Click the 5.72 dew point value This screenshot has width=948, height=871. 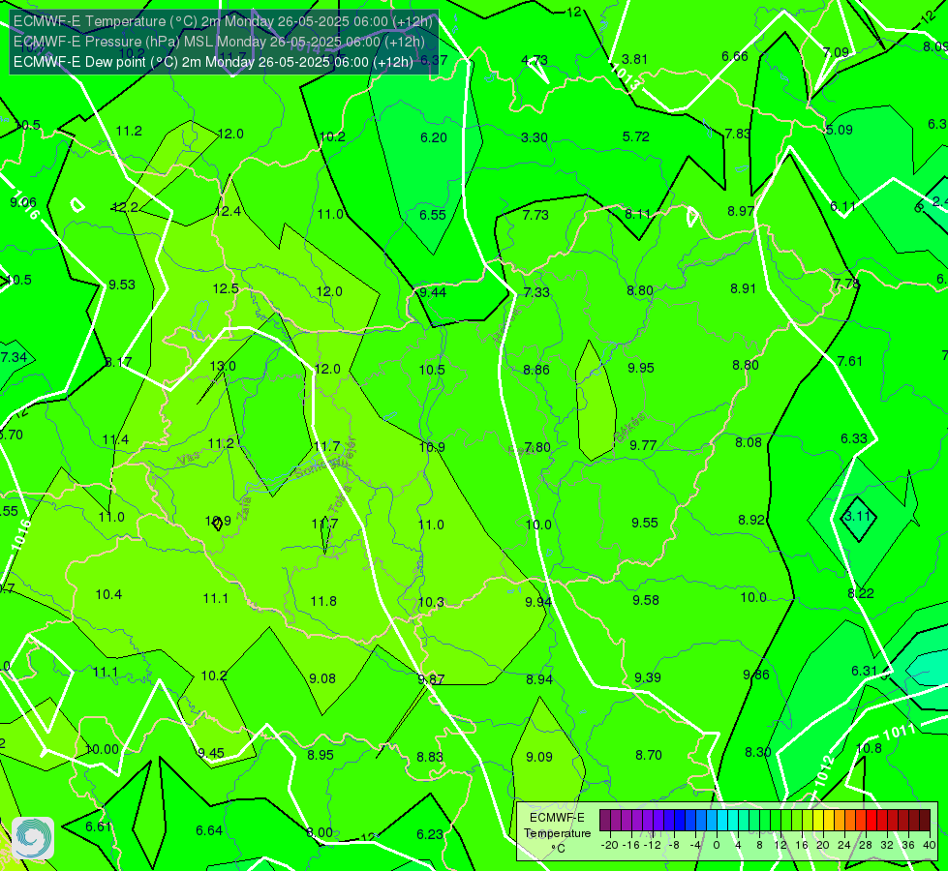click(636, 136)
